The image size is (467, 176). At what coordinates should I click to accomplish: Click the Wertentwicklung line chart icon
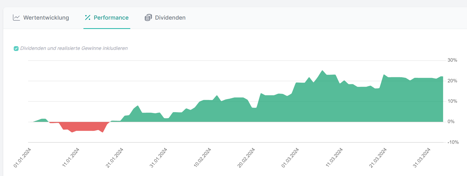(x=16, y=18)
